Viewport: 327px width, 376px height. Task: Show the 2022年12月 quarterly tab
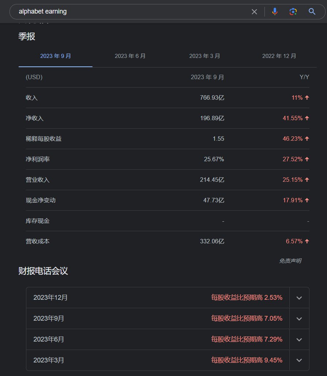point(279,56)
